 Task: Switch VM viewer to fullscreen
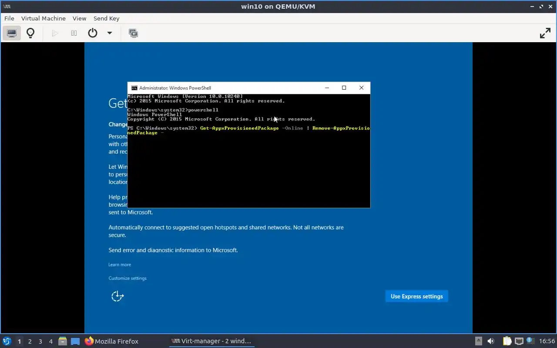coord(545,33)
